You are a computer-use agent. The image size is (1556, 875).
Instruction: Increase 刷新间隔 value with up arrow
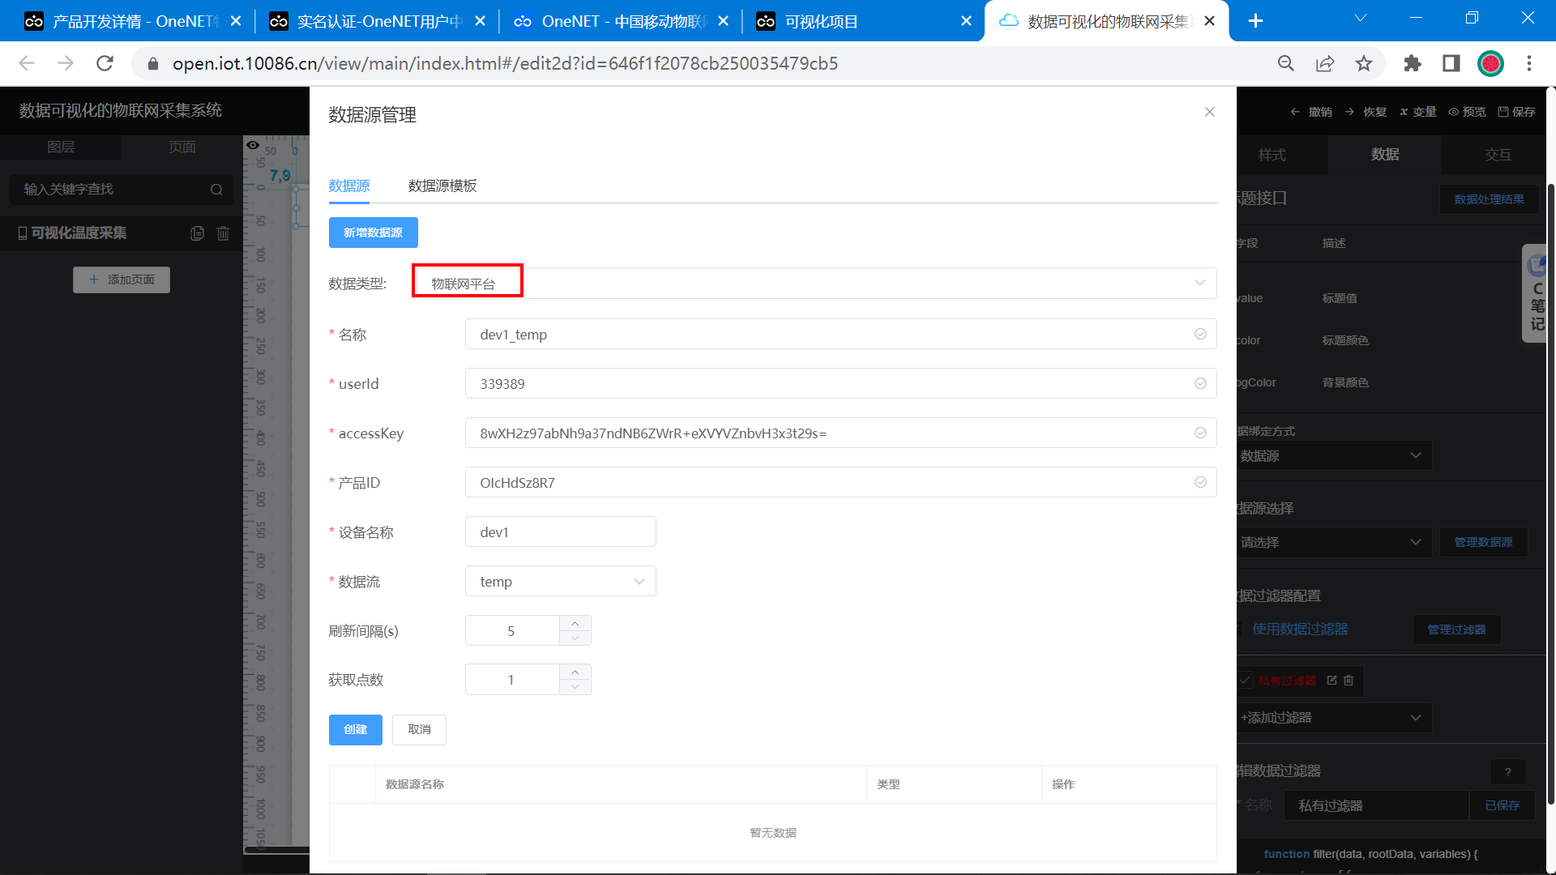[575, 623]
